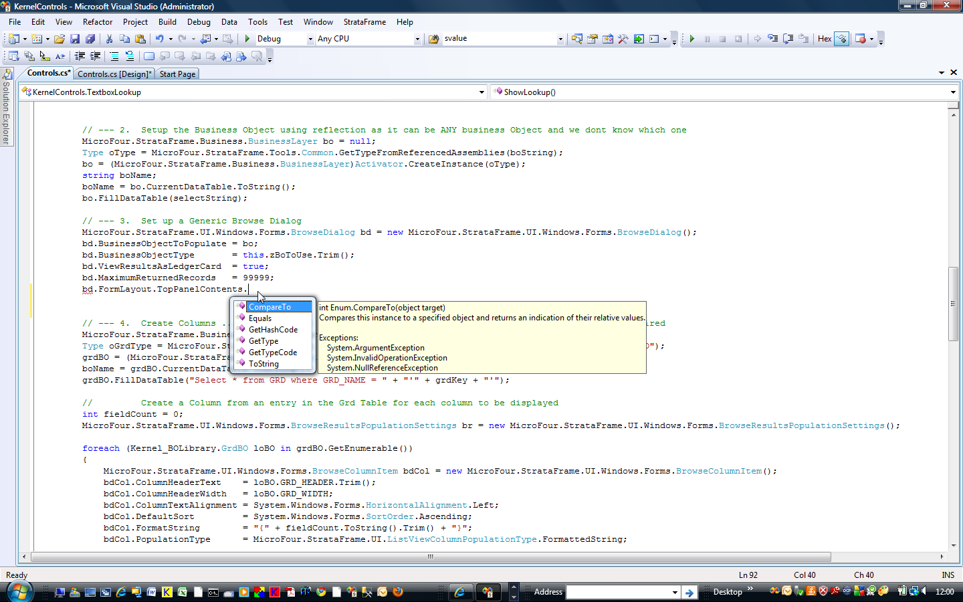Toggle Hex display mode

824,39
